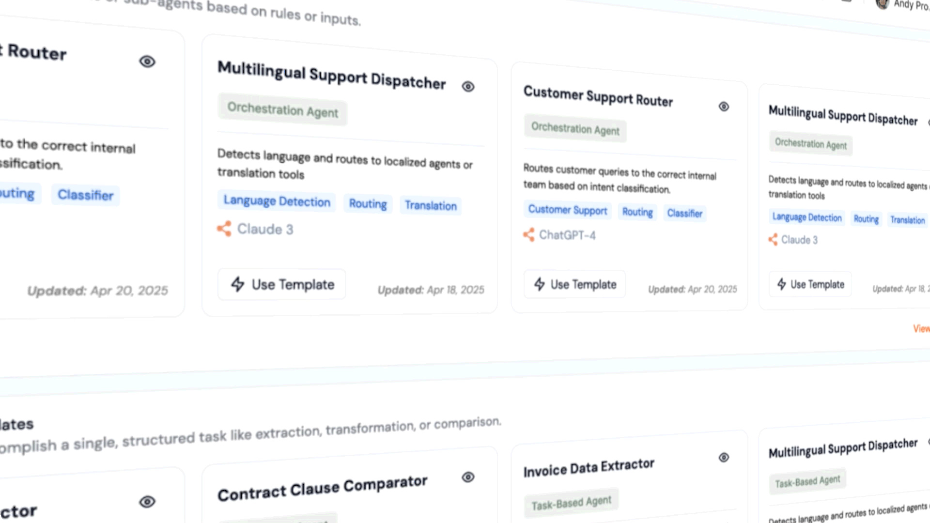The width and height of the screenshot is (930, 523).
Task: Select the Language Detection tag
Action: click(277, 201)
